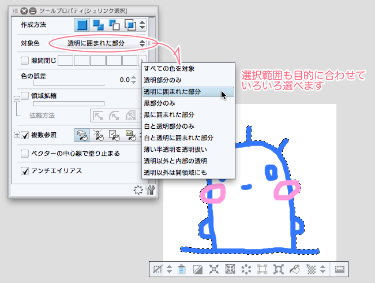Screen dimensions: 375x283
Task: Uncheck the アンチエイリアス checkbox
Action: [25, 171]
